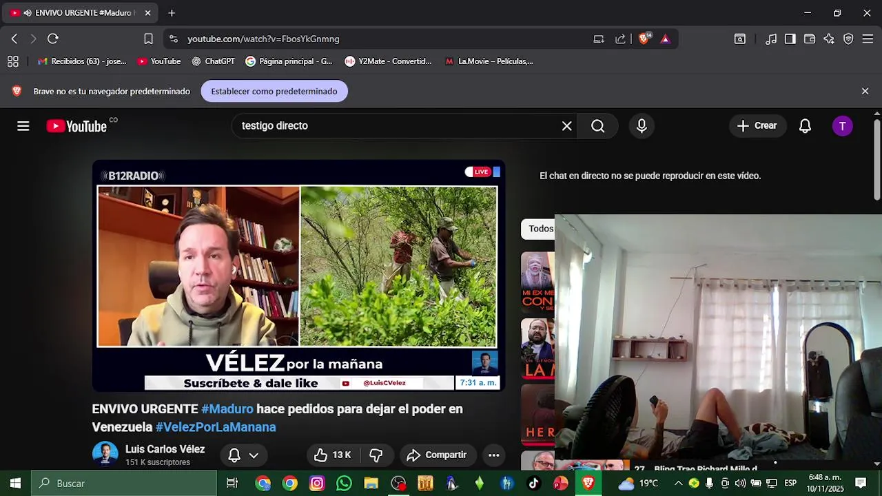Open the volume control in system tray
The image size is (882, 496).
pos(740,483)
